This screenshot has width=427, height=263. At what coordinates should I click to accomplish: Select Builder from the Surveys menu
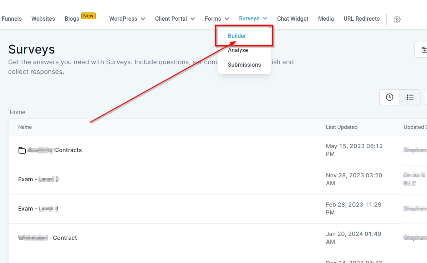pyautogui.click(x=237, y=36)
